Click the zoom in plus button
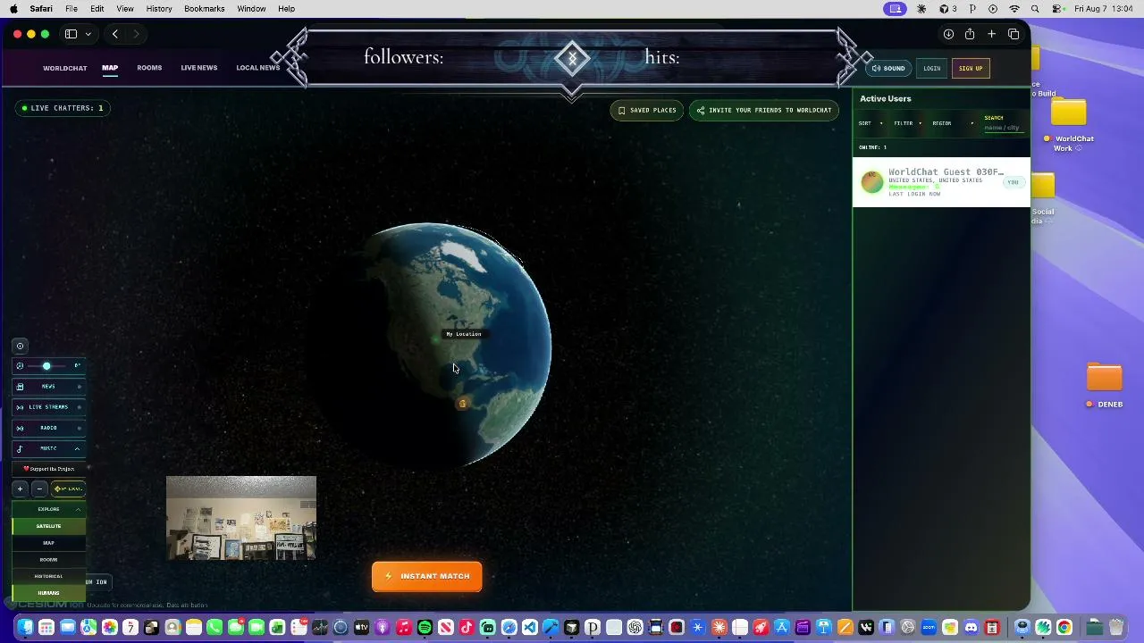 click(20, 489)
